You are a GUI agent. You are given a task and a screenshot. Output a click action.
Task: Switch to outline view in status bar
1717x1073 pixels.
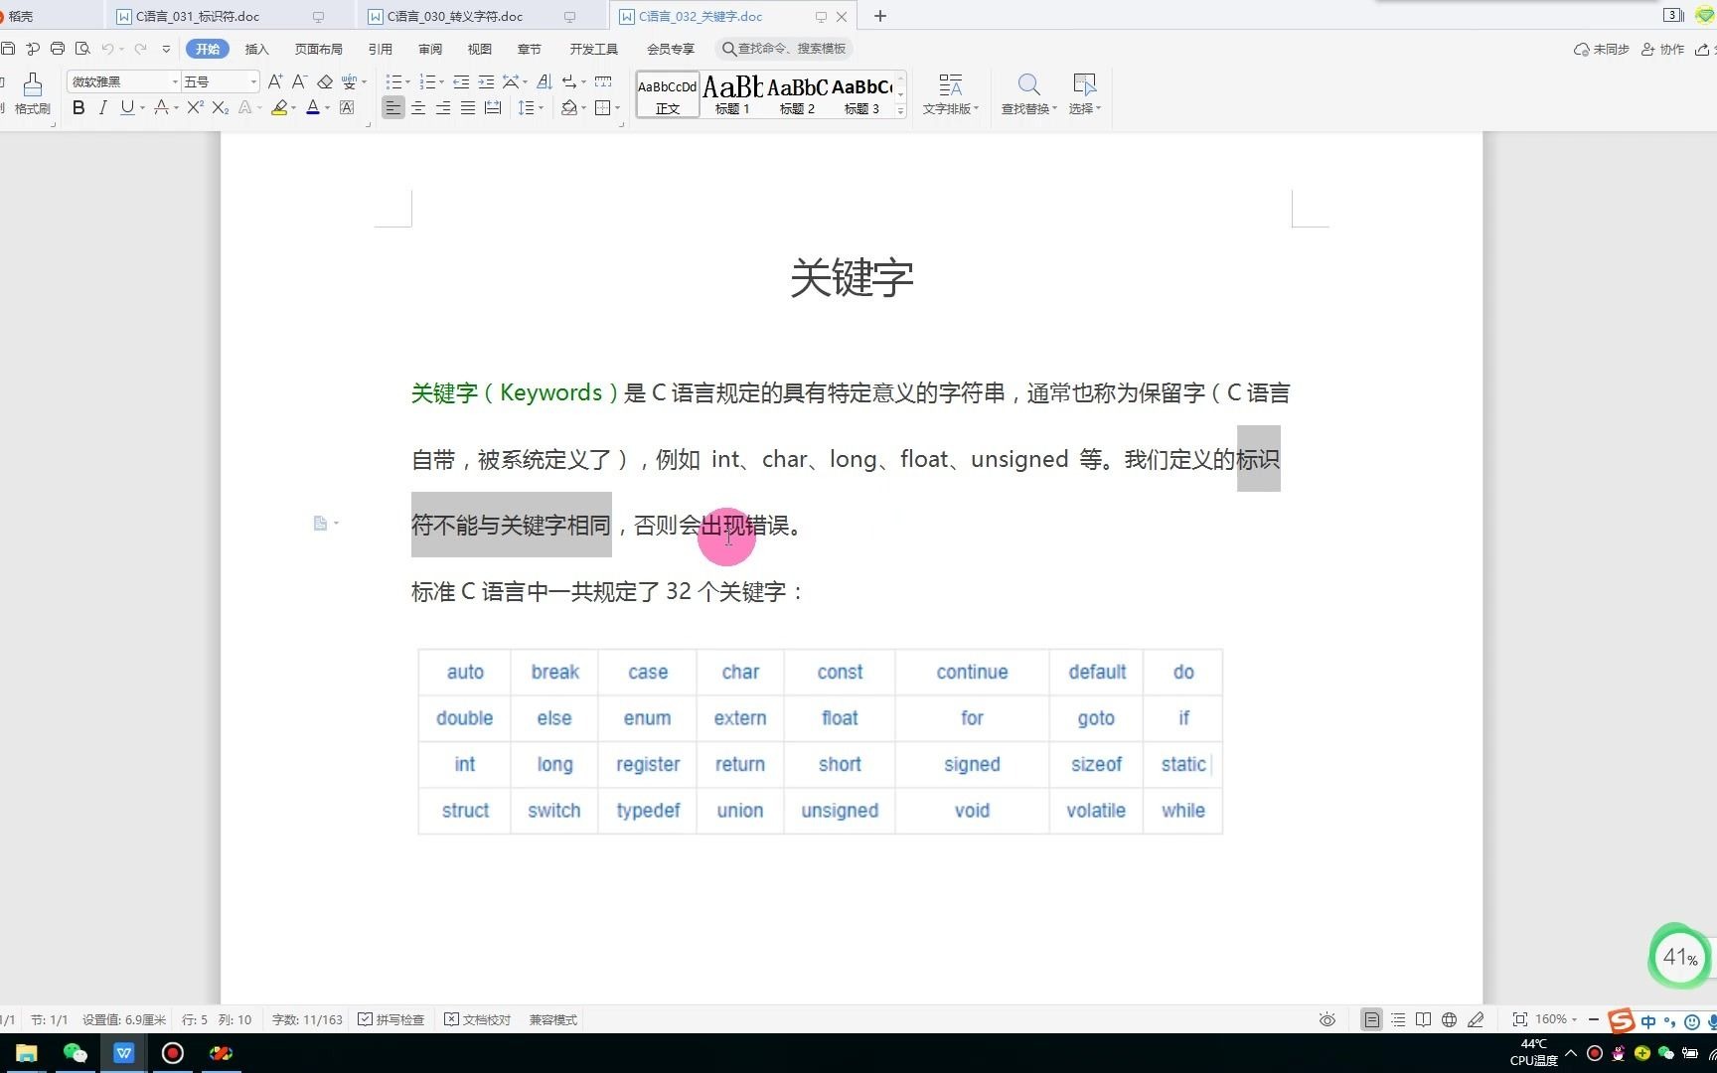(1398, 1019)
